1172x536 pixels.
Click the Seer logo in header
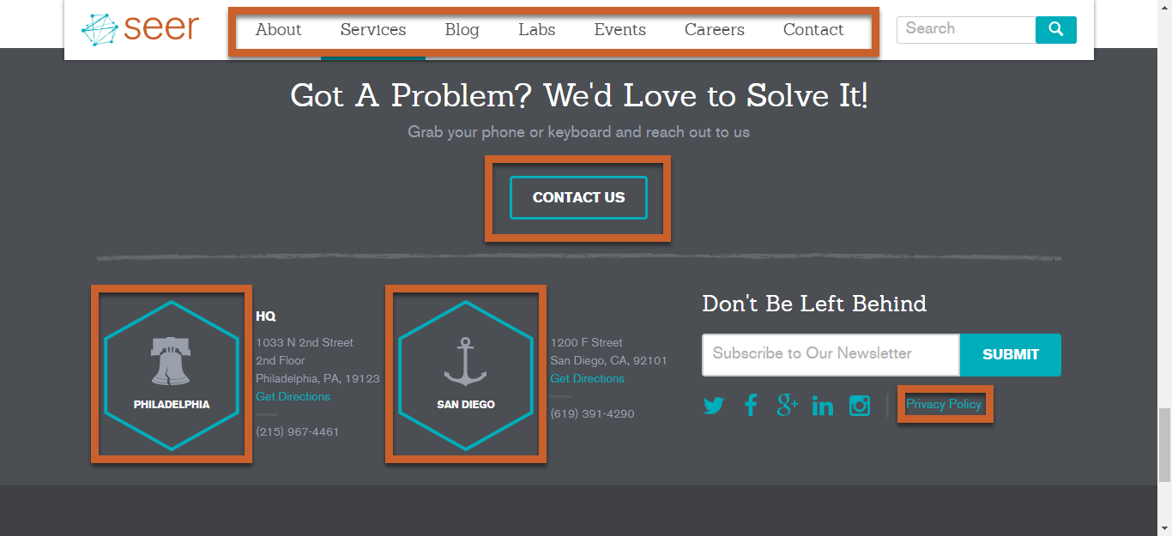point(140,28)
